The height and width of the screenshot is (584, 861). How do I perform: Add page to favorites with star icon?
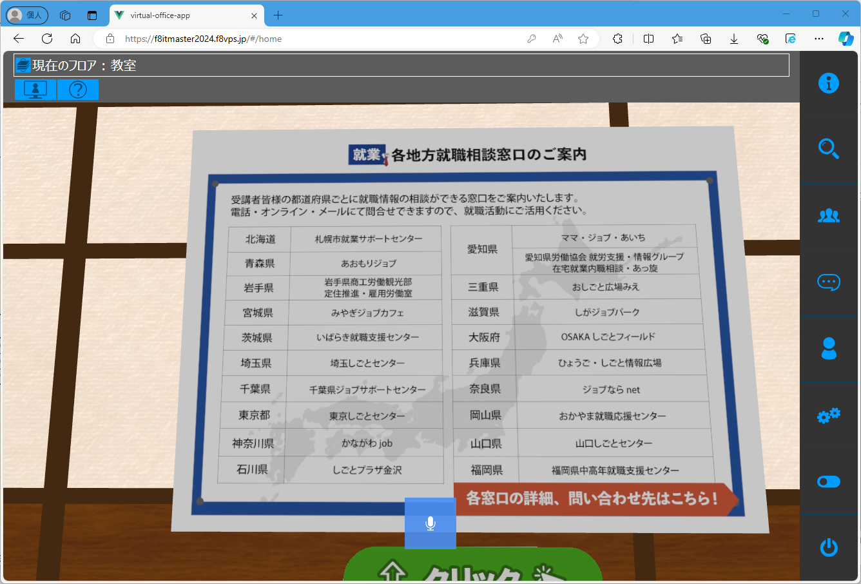[x=583, y=39]
